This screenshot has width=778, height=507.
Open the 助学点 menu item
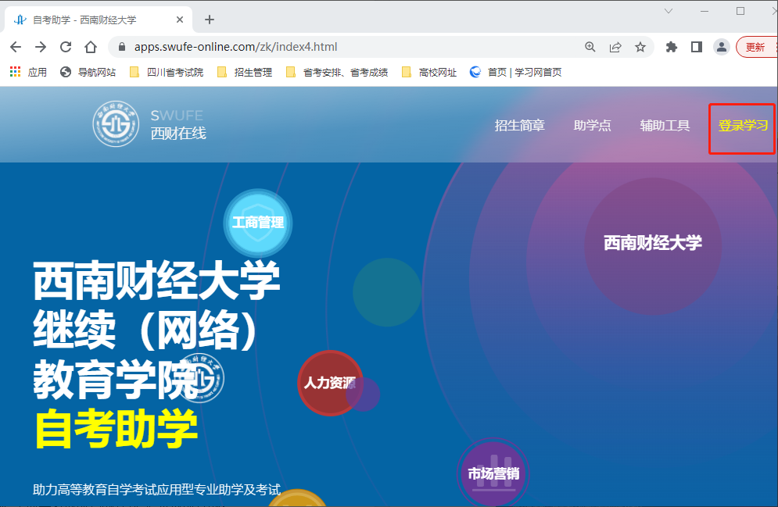(593, 126)
